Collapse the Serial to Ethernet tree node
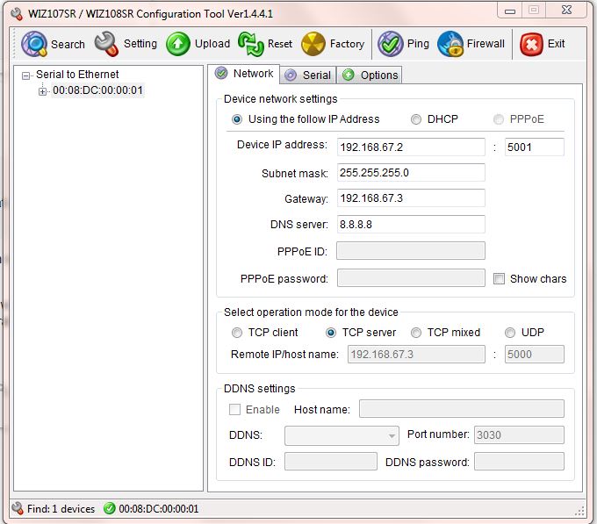The height and width of the screenshot is (524, 597). click(x=25, y=75)
